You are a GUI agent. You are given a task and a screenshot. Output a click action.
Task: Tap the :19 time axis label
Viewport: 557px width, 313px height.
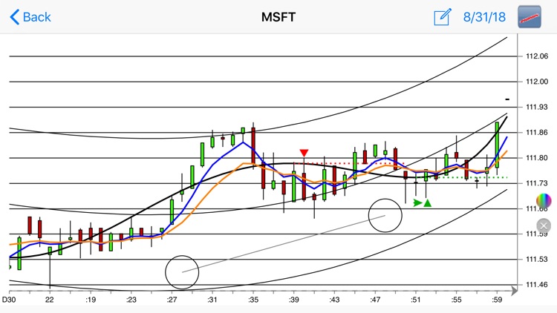coord(91,300)
